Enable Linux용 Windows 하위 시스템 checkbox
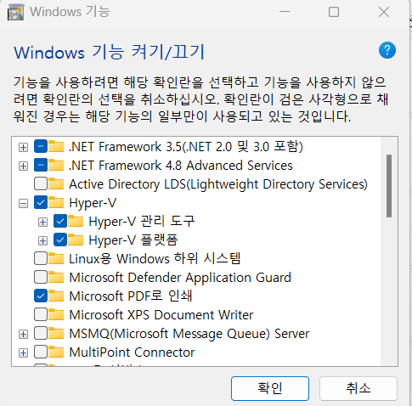Viewport: 412px width, 406px height. click(x=41, y=259)
